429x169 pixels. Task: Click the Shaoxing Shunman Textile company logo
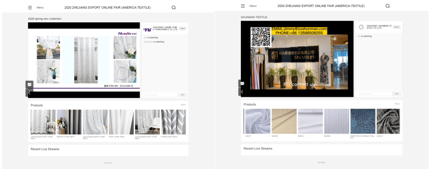[x=361, y=27]
